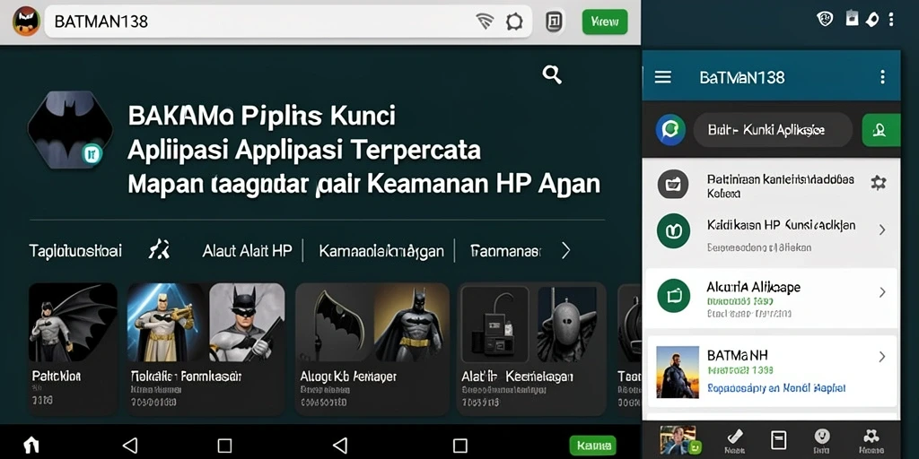The image size is (919, 459).
Task: Open BaTMaN138 header three-dot menu
Action: [883, 77]
